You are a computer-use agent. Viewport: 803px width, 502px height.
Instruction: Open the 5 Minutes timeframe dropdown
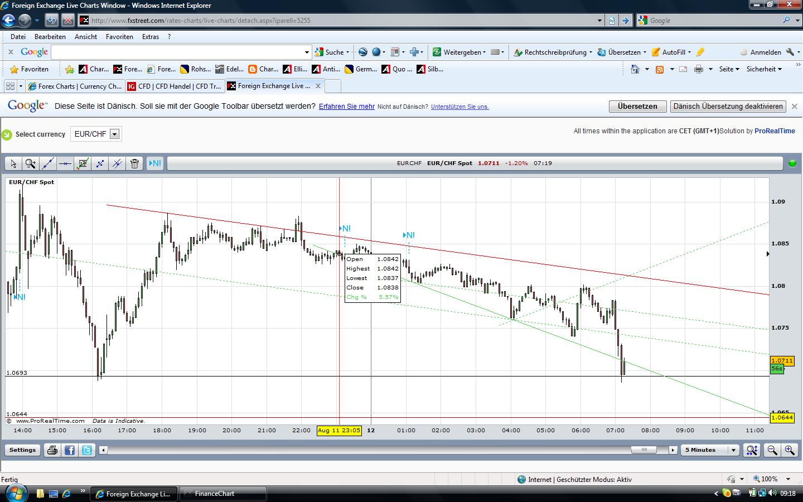point(710,450)
